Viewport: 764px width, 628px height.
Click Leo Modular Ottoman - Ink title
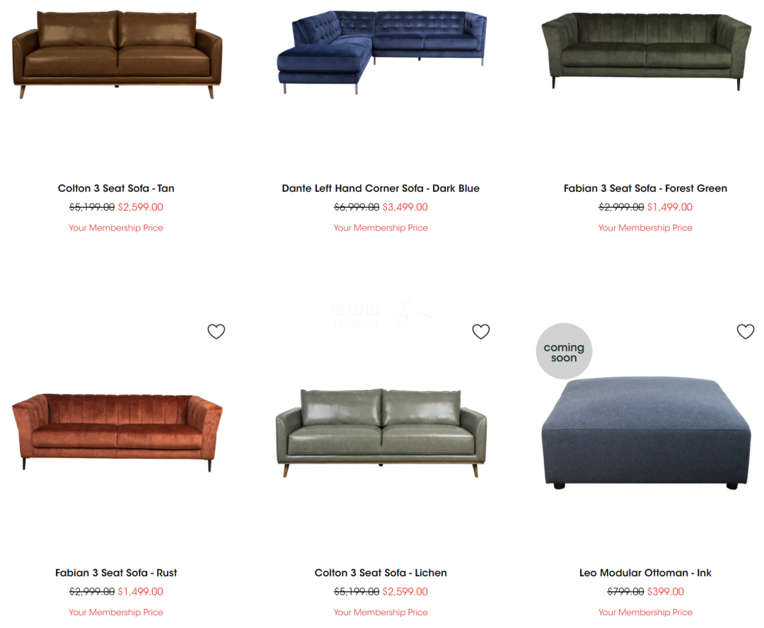click(645, 573)
